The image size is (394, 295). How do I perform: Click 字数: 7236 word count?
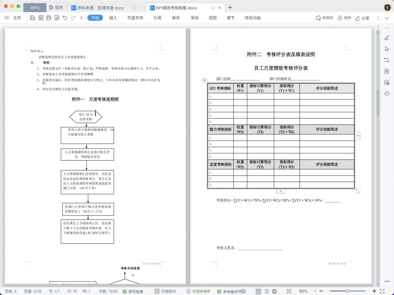coord(108,291)
